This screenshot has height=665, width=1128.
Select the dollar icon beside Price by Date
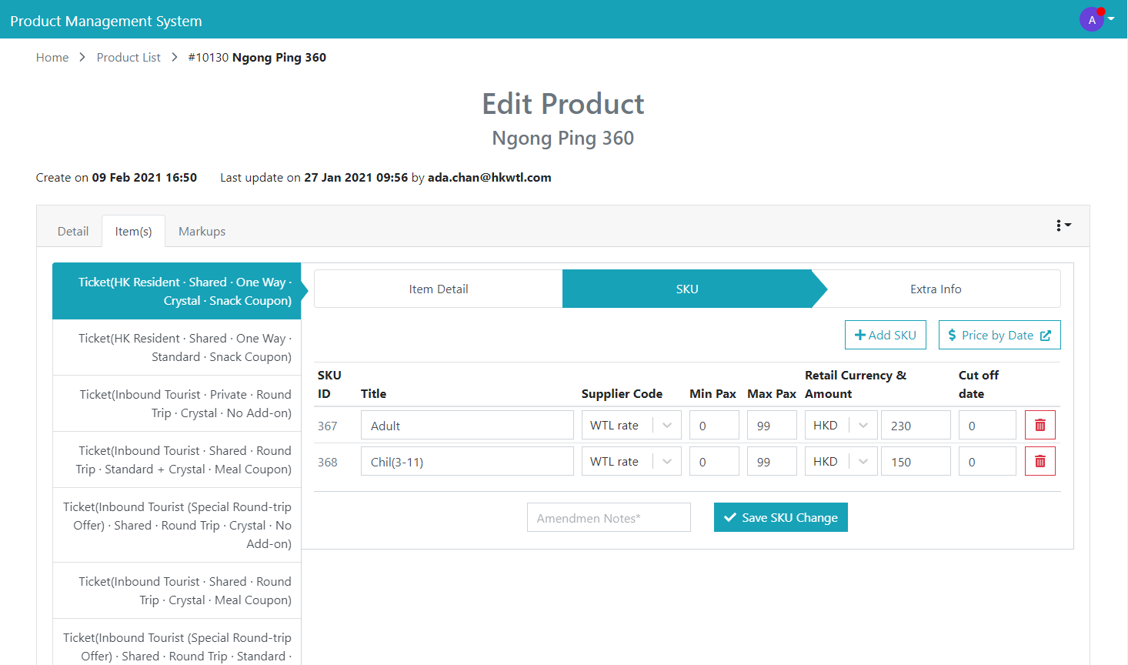(954, 335)
